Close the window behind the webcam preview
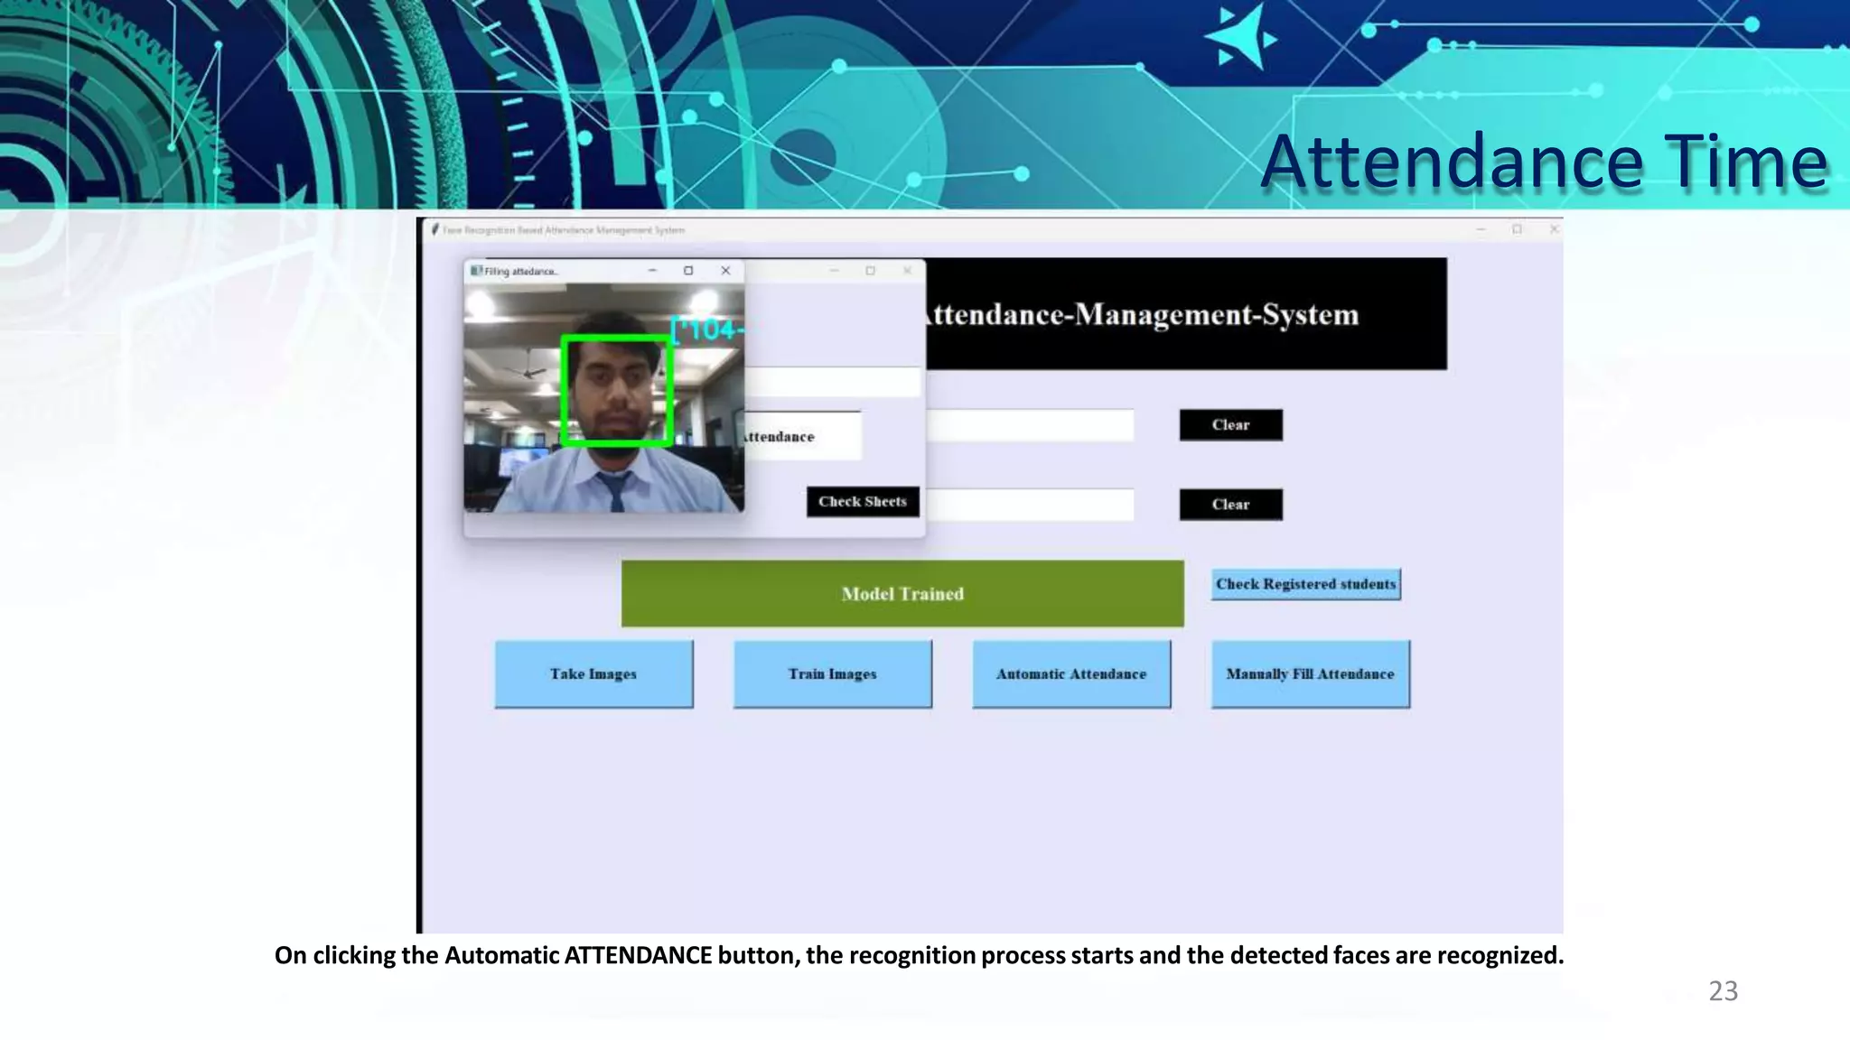This screenshot has height=1040, width=1850. [x=907, y=271]
